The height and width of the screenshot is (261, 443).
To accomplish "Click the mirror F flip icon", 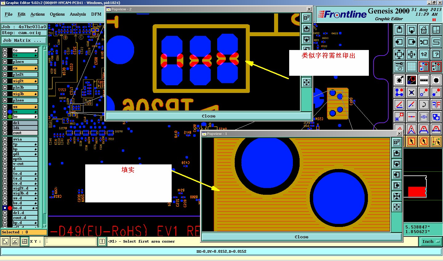I will [436, 105].
